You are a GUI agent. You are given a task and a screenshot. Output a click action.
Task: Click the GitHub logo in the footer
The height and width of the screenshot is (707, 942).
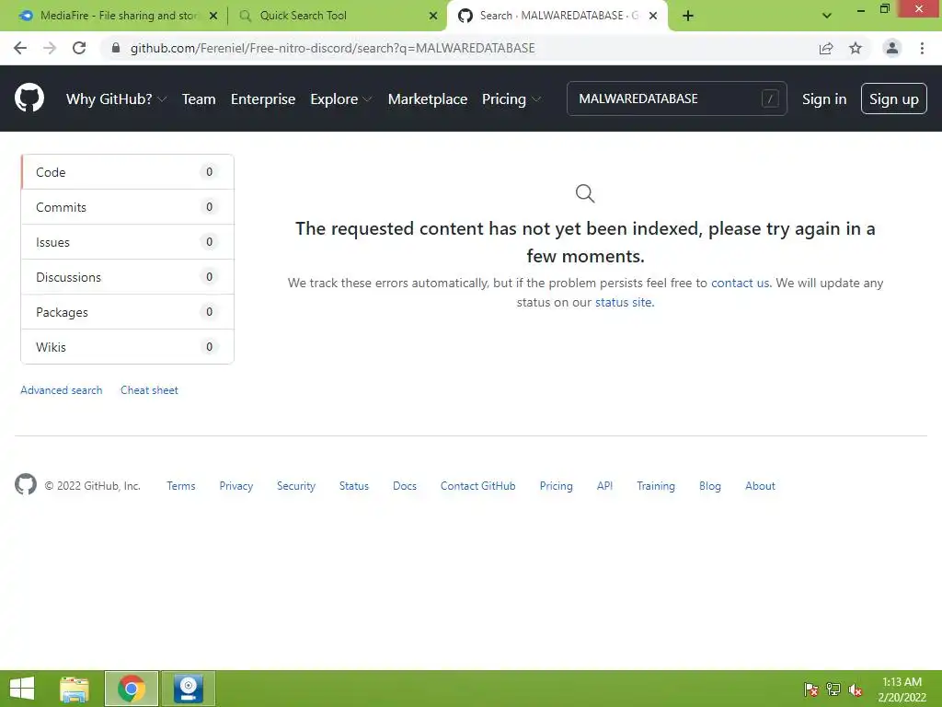pyautogui.click(x=25, y=484)
